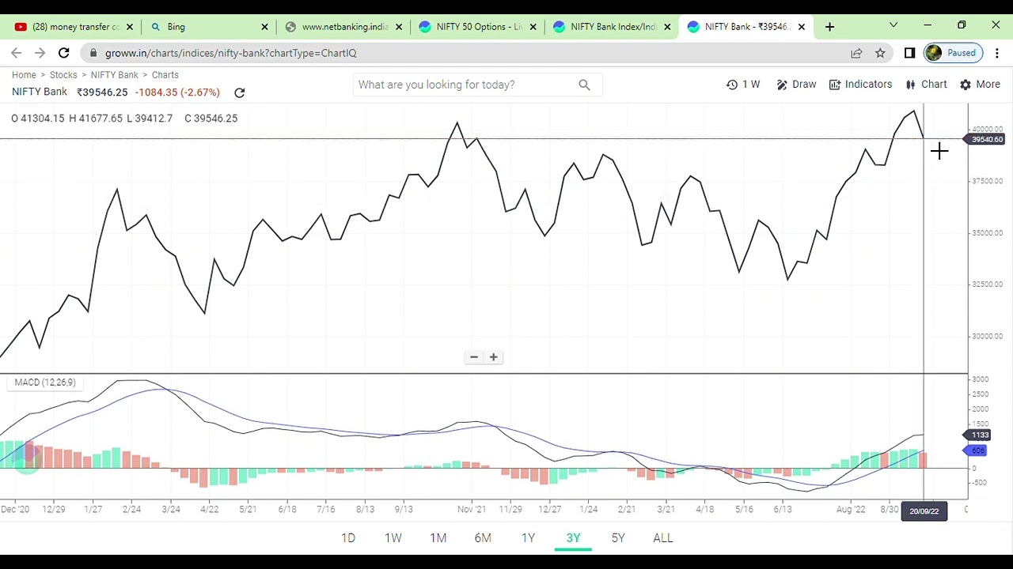Go to the Home breadcrumb
Viewport: 1013px width, 569px height.
[24, 75]
